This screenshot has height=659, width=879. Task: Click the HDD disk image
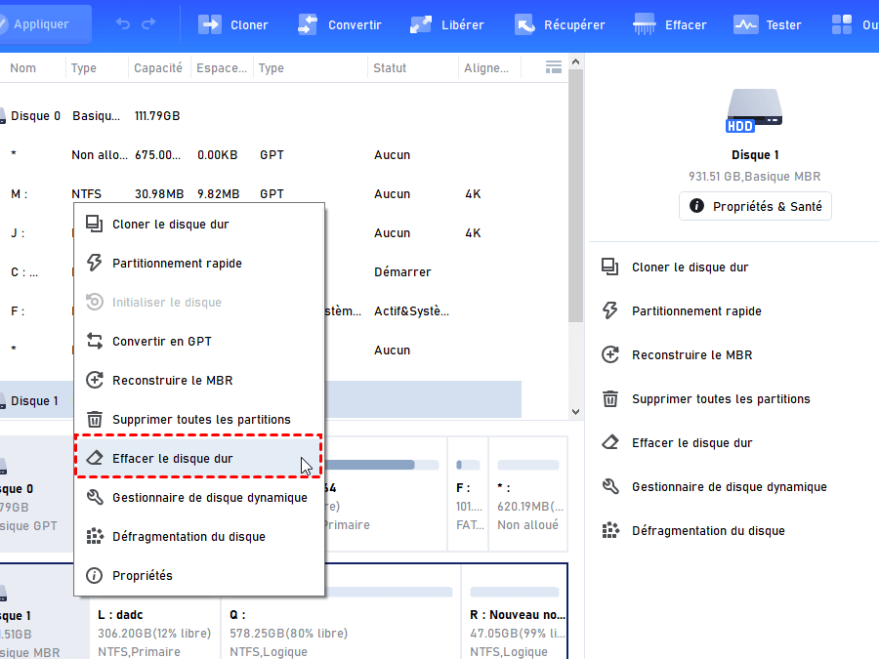755,110
